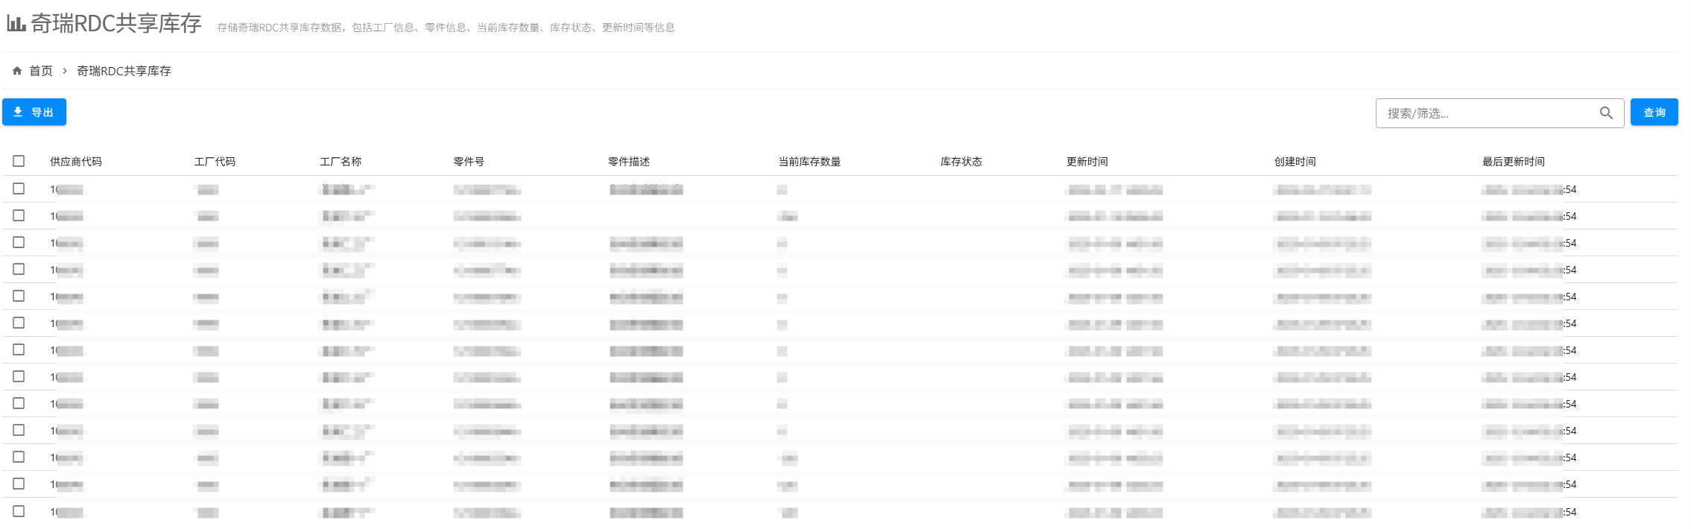Click the 导出 export button
This screenshot has height=529, width=1691.
pyautogui.click(x=34, y=113)
